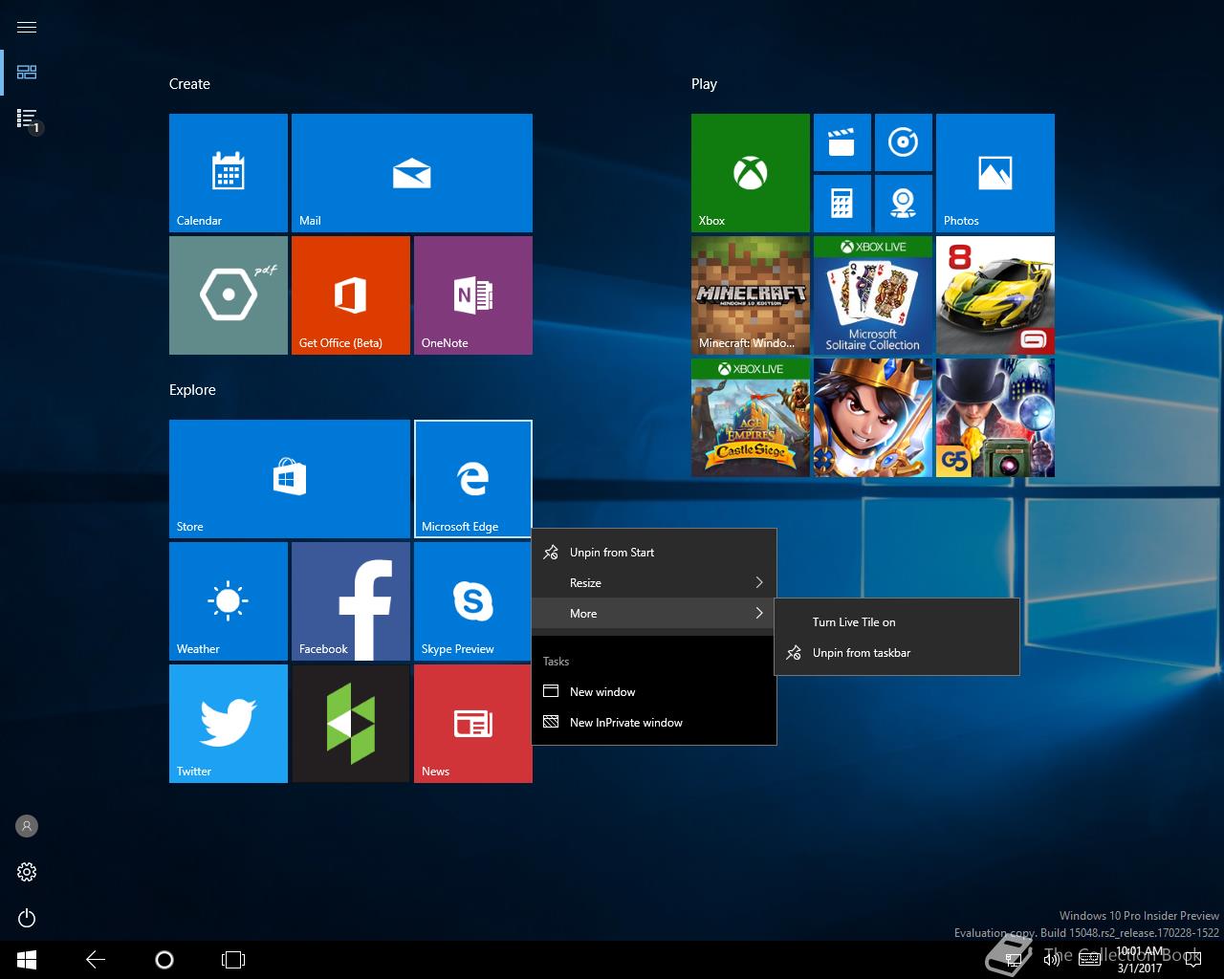Open the More submenu entry
1224x979 pixels.
tap(654, 614)
